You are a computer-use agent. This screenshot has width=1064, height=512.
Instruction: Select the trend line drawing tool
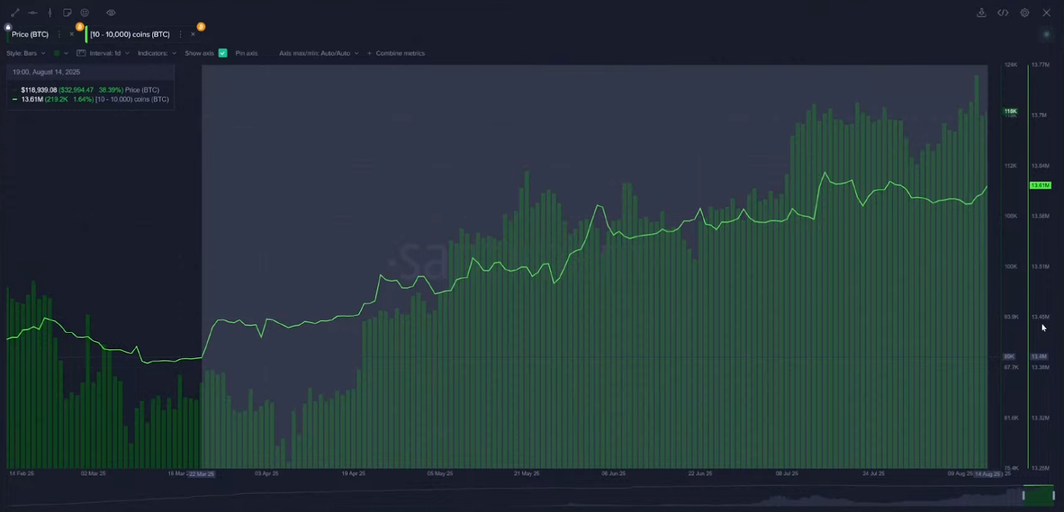pos(15,13)
